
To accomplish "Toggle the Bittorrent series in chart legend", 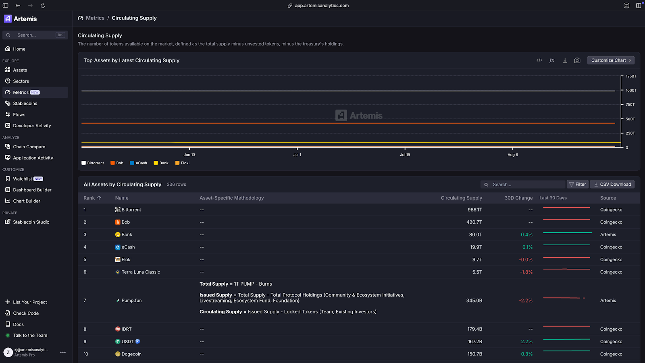I will click(93, 163).
